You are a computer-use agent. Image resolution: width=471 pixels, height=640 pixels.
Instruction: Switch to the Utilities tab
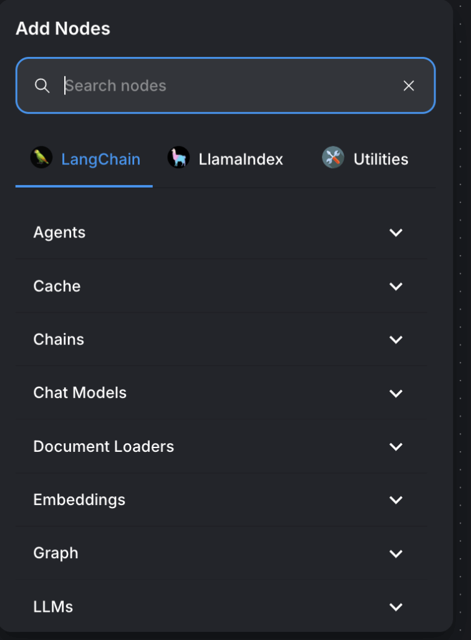pos(381,159)
